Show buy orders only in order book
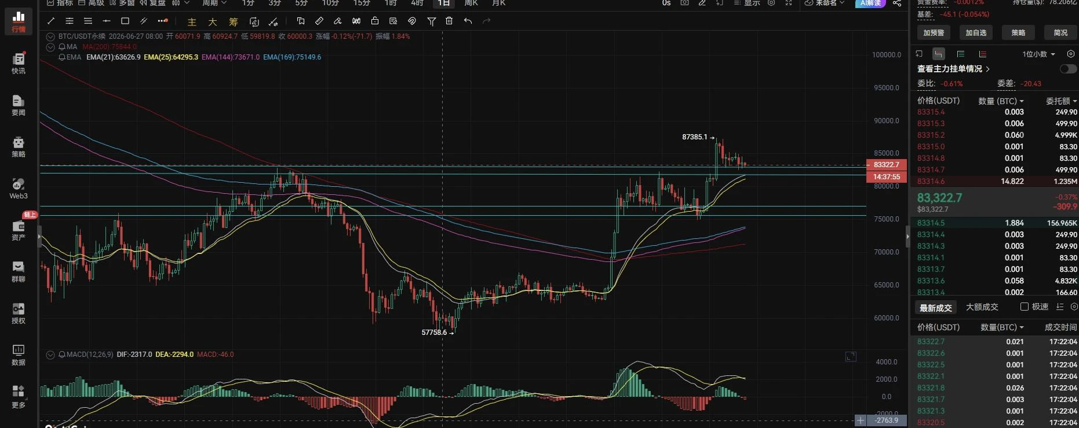 tap(961, 54)
